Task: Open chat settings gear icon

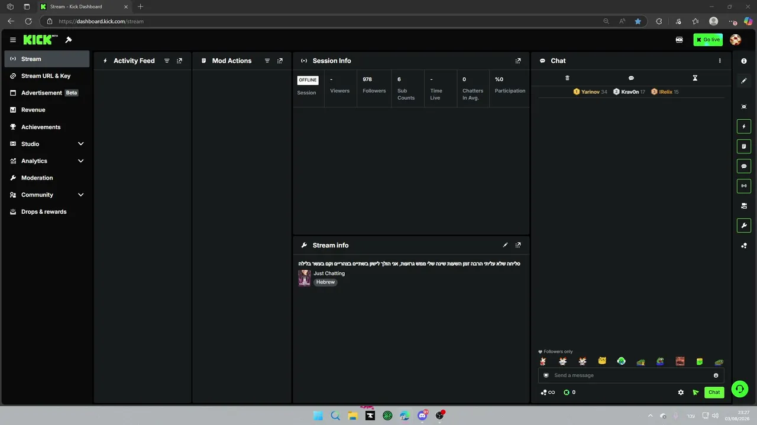Action: click(x=681, y=393)
